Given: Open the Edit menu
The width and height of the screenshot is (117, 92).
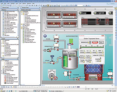Looking at the screenshot, I should [5, 4].
